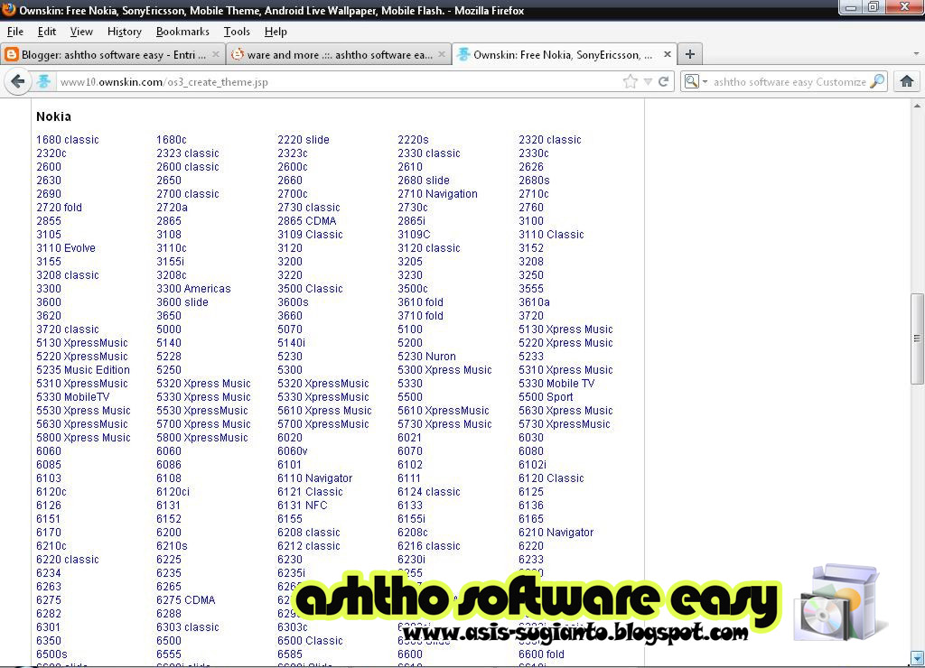925x668 pixels.
Task: Click the Blogger favicon on the first tab
Action: [10, 54]
